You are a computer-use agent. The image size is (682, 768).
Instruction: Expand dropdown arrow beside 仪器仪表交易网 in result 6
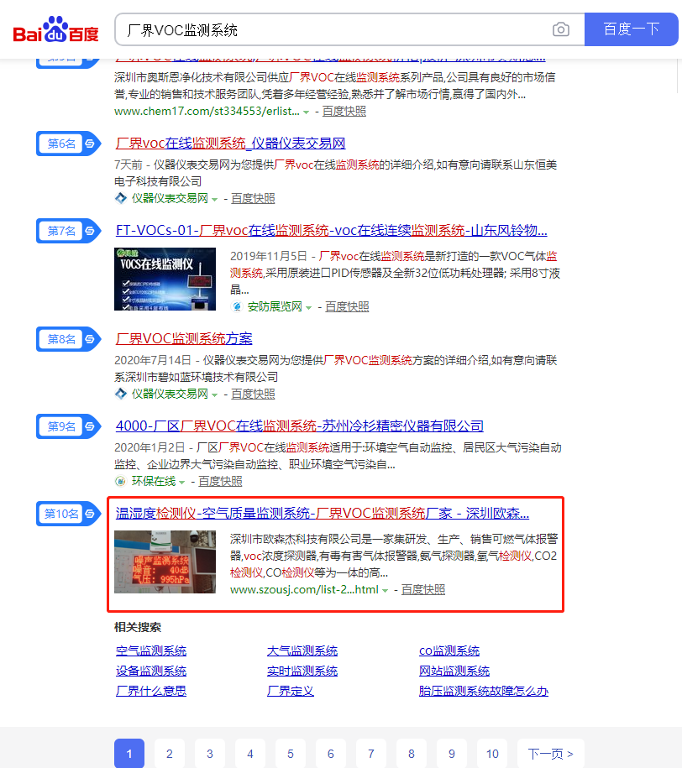pyautogui.click(x=215, y=199)
